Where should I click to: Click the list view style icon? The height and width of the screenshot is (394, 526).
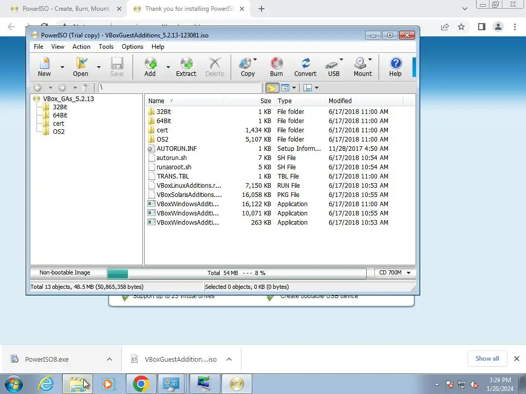(285, 88)
